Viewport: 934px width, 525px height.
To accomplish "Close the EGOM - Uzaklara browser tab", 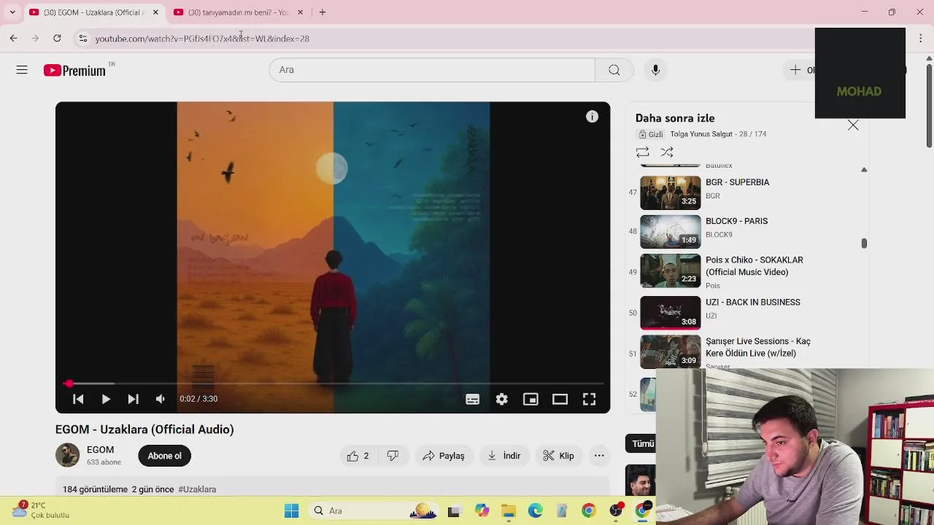I will [x=155, y=12].
